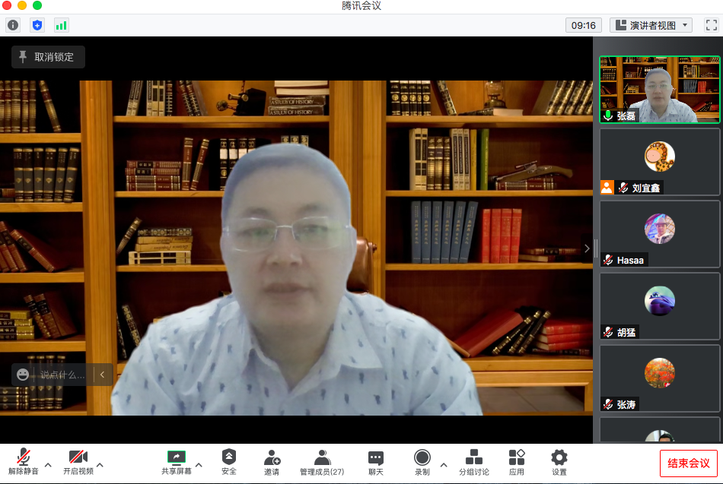
Task: Start screen sharing with 共享屏幕
Action: point(176,462)
